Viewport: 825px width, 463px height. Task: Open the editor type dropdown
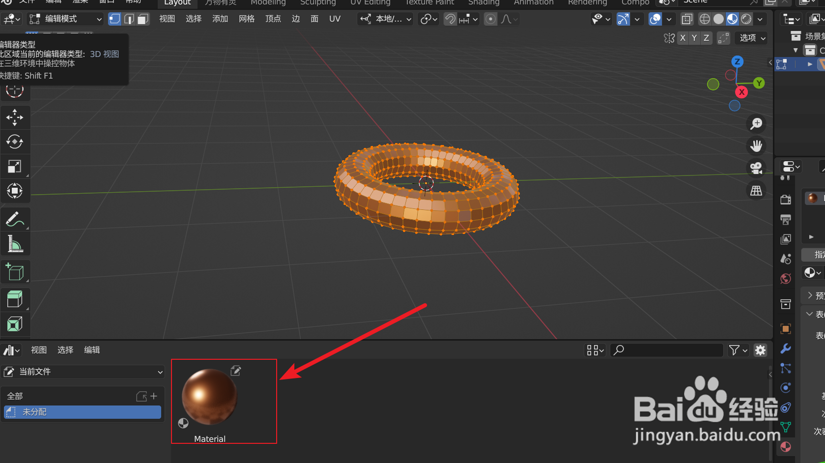11,19
